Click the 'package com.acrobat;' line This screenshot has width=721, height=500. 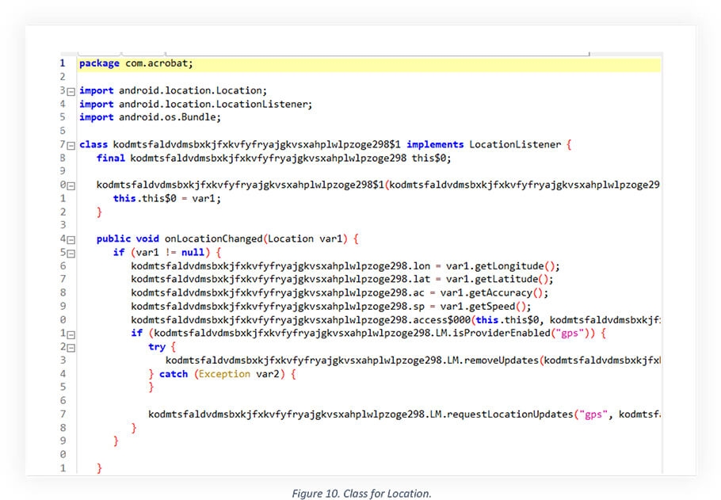136,63
